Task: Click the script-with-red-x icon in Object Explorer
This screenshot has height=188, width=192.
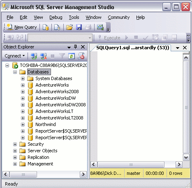Action: click(81, 56)
